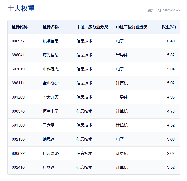The width and height of the screenshot is (187, 181).
Task: Click weight value 3.52
Action: [171, 167]
